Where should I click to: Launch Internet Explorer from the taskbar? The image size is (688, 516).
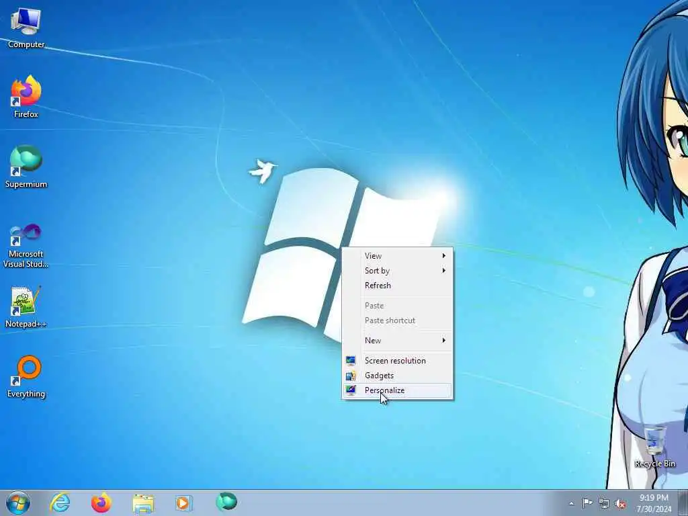pyautogui.click(x=60, y=503)
